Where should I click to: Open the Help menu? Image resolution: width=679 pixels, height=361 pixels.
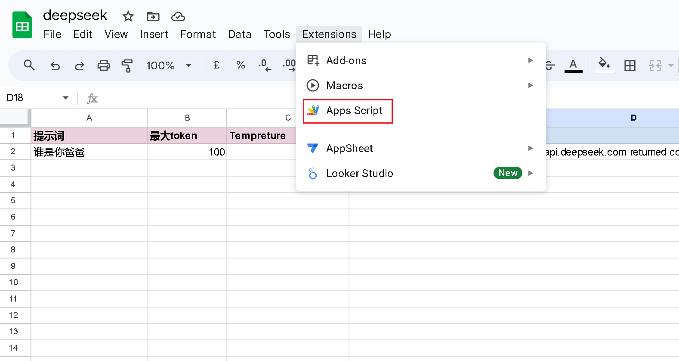click(380, 34)
